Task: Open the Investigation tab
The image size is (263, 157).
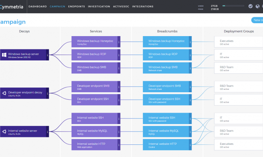Action: [99, 7]
